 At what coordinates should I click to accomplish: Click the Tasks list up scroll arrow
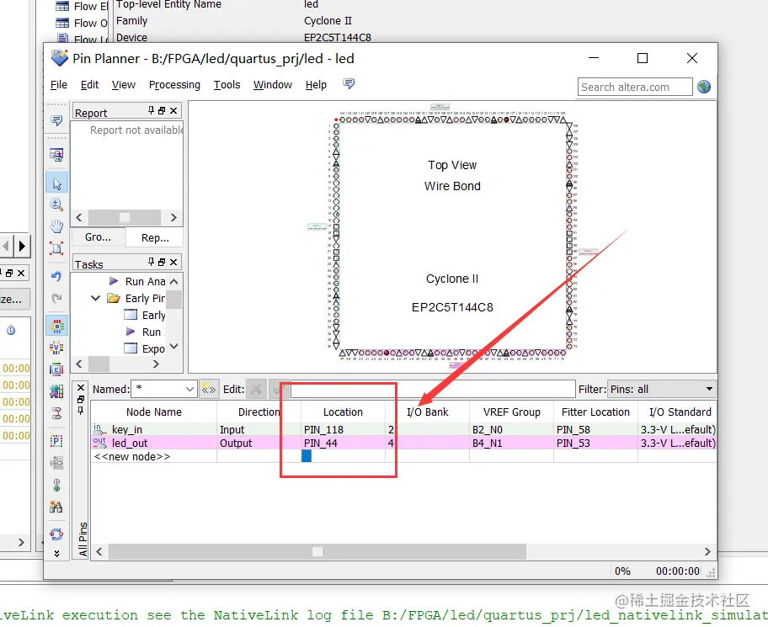point(173,282)
